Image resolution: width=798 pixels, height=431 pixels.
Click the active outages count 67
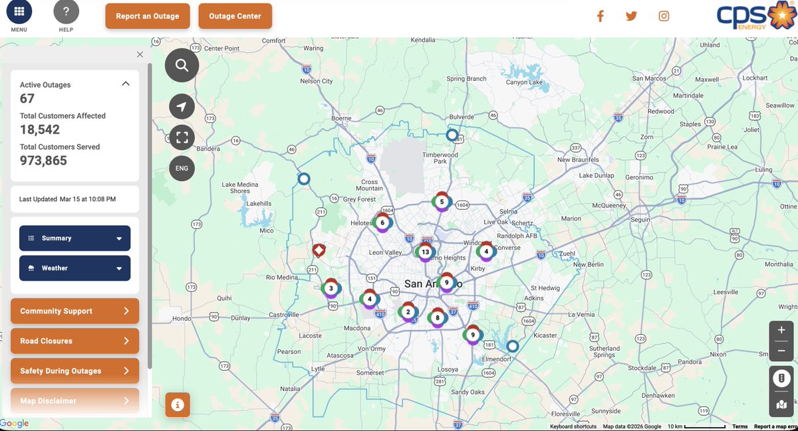[x=27, y=98]
